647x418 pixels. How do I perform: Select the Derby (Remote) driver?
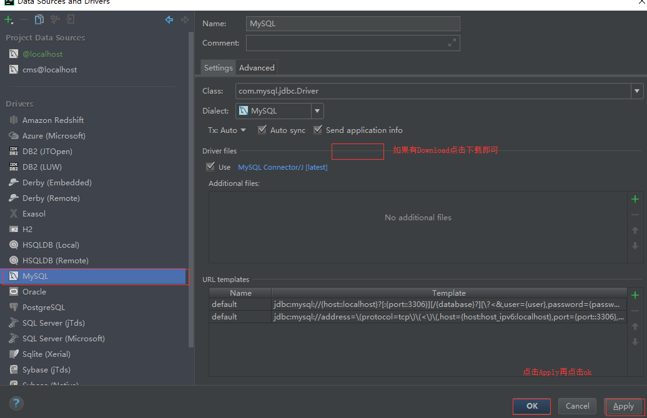click(x=51, y=198)
